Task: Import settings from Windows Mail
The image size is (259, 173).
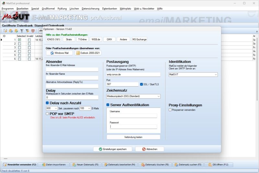Action: click(x=60, y=53)
